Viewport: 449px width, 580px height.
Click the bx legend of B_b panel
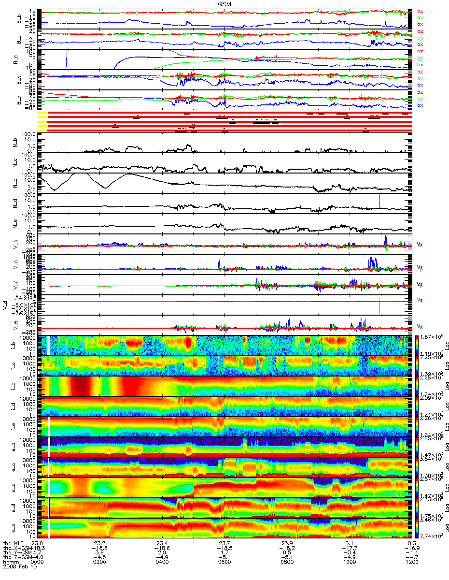click(420, 24)
